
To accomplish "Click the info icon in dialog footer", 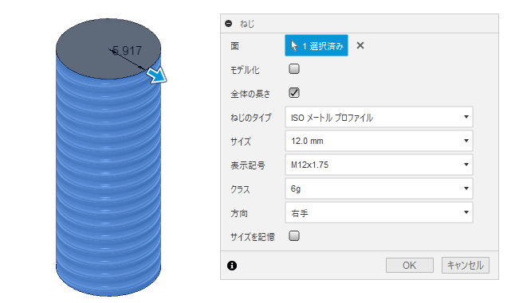I will (232, 266).
